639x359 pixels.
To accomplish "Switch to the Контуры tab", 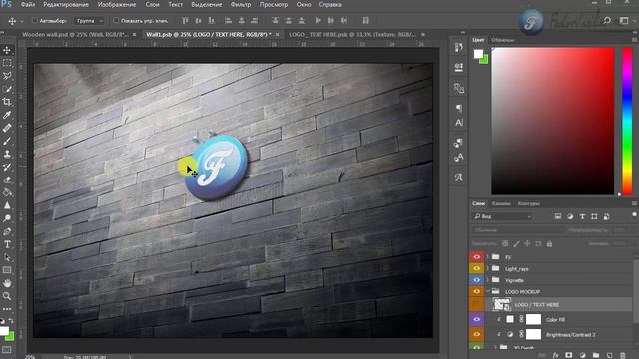I will (x=528, y=203).
